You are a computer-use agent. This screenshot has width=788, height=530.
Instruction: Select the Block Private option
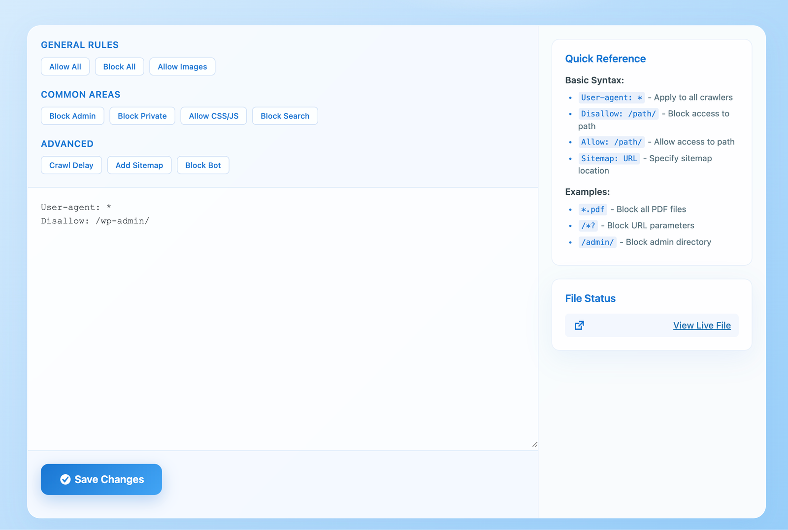[x=142, y=116]
